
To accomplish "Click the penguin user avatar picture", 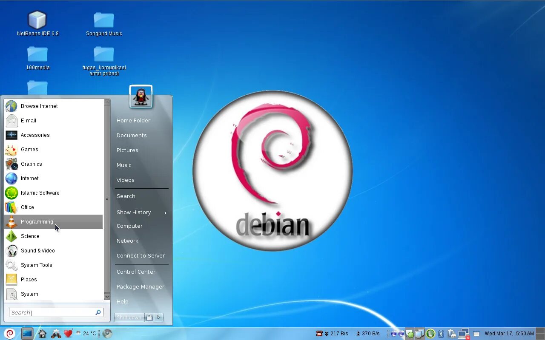I will coord(141,97).
